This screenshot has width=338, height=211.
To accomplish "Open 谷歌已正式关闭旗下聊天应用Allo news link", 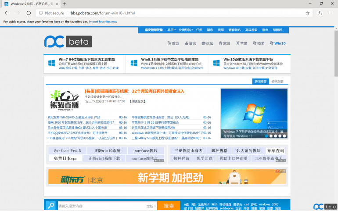I will 153,128.
